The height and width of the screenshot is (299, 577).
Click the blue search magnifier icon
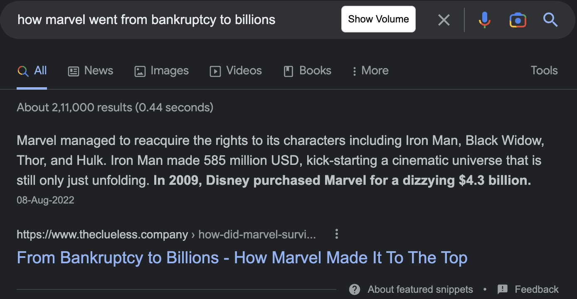pos(550,20)
